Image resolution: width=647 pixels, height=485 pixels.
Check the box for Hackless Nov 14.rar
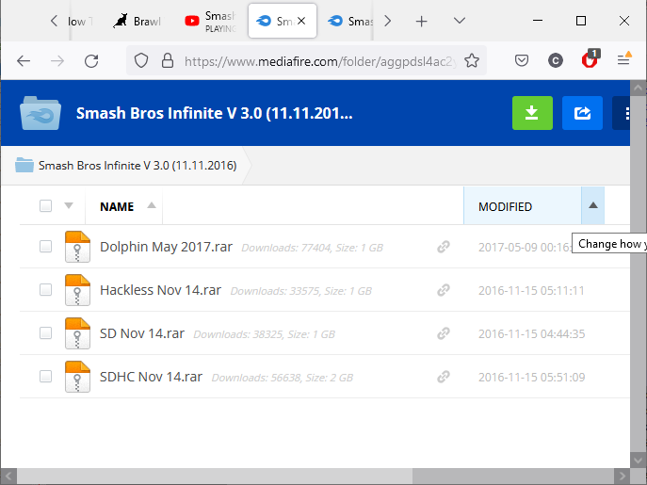[45, 290]
